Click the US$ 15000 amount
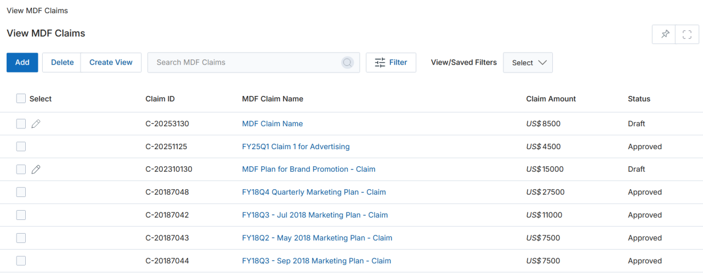The height and width of the screenshot is (277, 703). (x=545, y=169)
